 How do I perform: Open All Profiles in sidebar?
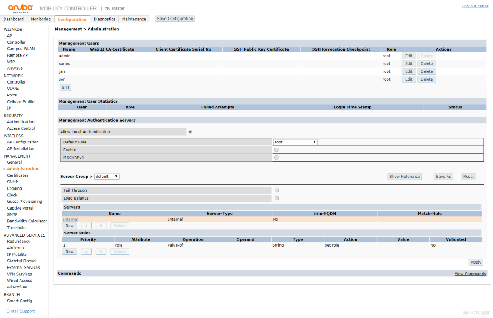click(17, 287)
